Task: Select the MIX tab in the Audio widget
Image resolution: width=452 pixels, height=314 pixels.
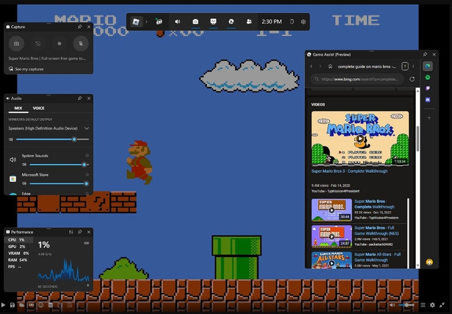Action: [18, 108]
